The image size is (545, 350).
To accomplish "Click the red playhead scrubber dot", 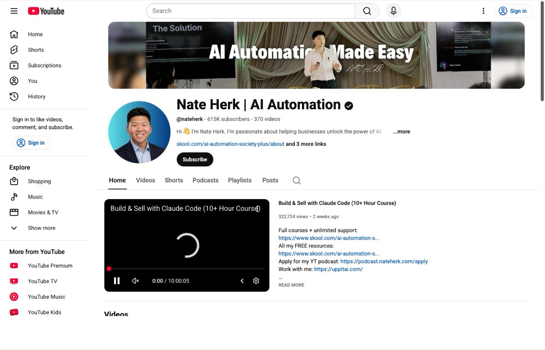I will point(109,269).
